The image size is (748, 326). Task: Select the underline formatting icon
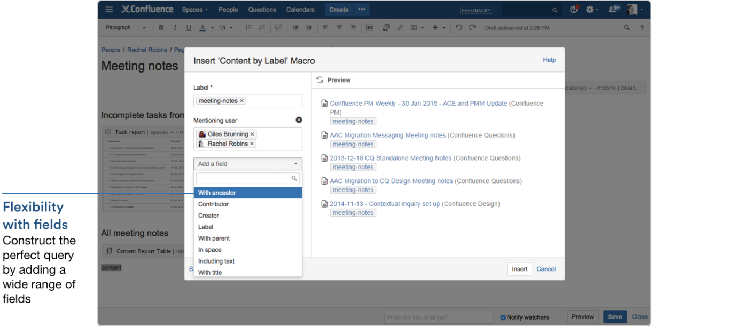pos(189,27)
